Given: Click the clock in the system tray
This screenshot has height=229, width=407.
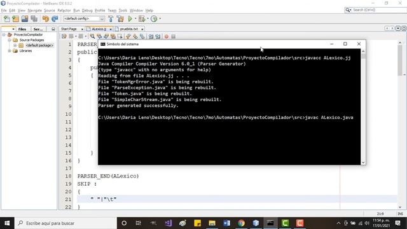Looking at the screenshot, I should [381, 223].
